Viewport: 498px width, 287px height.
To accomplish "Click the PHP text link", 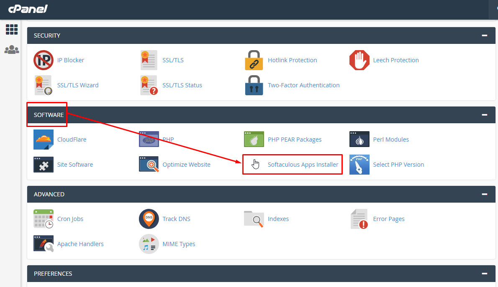I will 168,139.
